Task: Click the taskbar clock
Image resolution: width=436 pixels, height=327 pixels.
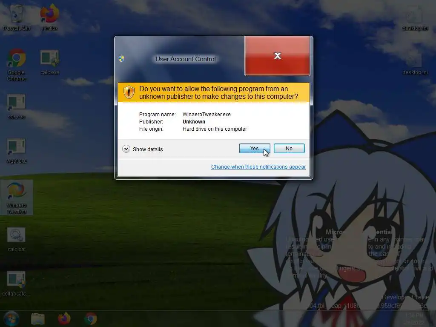Action: (414, 319)
